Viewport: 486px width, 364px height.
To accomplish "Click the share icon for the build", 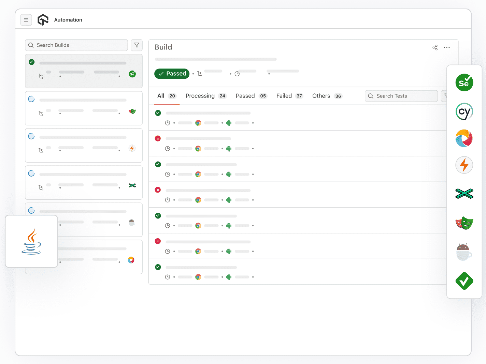I will [435, 47].
